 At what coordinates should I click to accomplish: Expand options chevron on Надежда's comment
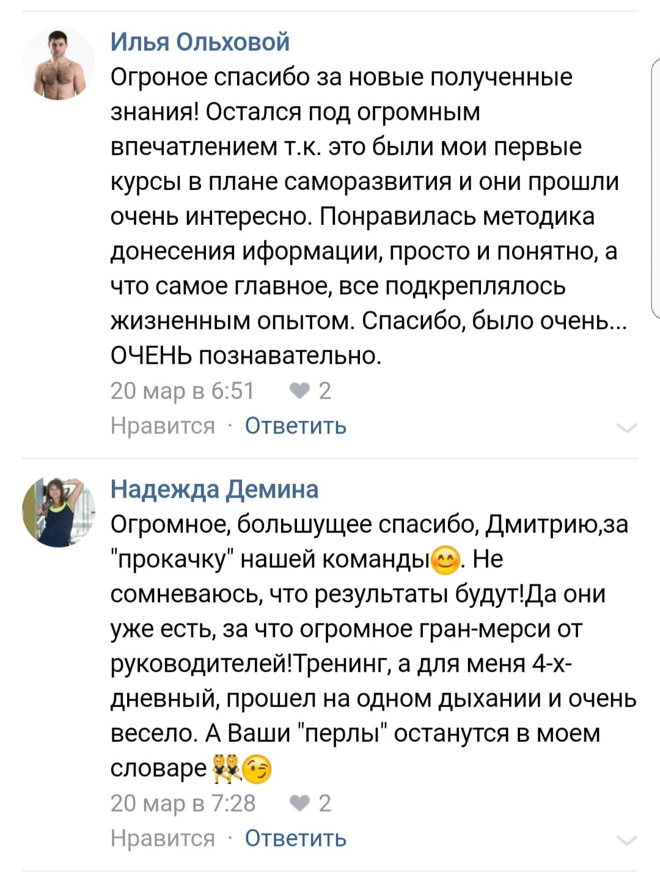pos(628,840)
